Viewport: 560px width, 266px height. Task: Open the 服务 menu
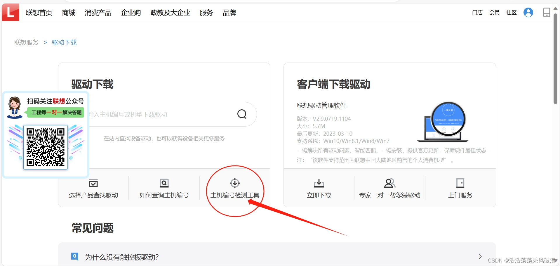click(x=206, y=13)
